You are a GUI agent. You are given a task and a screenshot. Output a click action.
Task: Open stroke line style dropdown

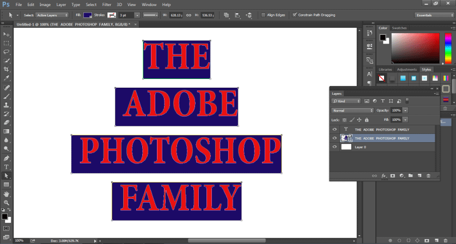tap(151, 15)
